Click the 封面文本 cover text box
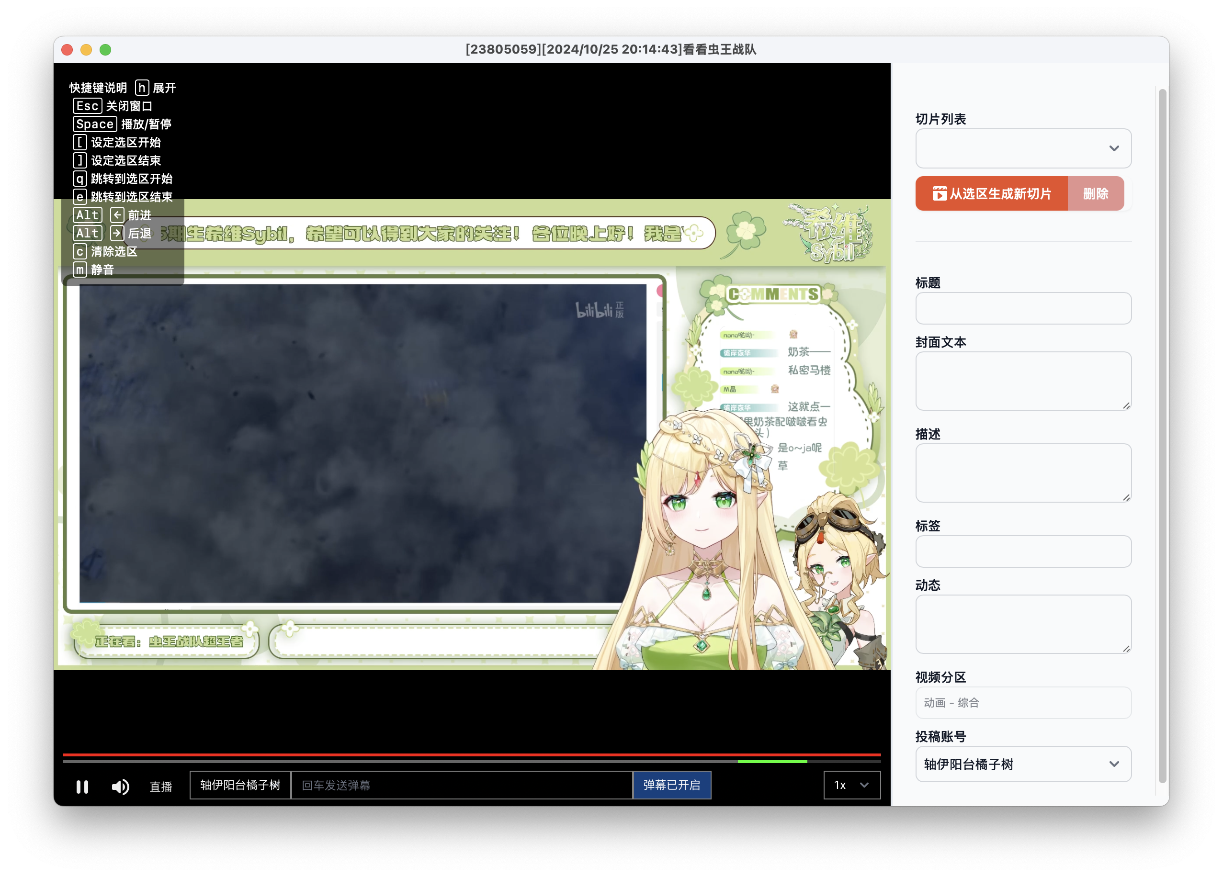 pyautogui.click(x=1023, y=381)
